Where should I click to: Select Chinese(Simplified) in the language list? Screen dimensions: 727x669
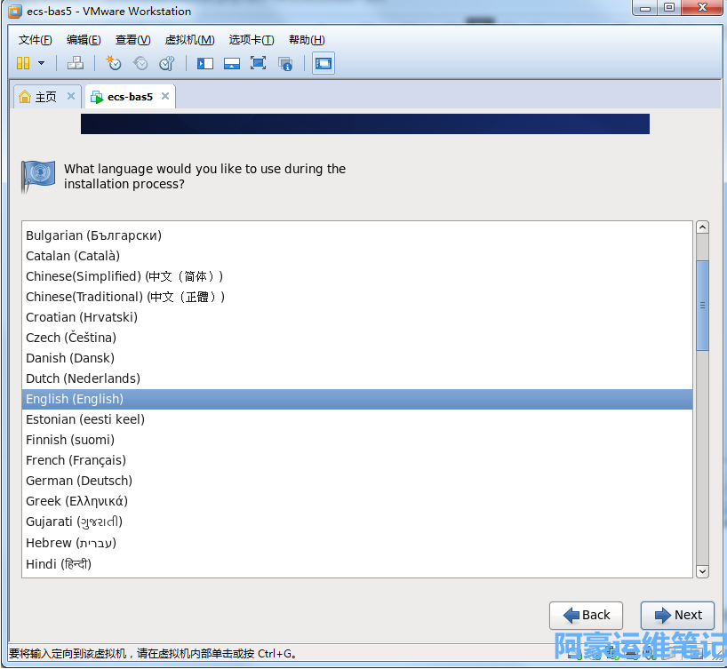coord(124,276)
